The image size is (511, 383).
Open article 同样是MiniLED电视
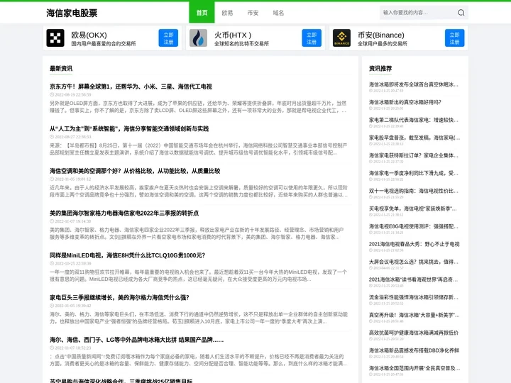click(128, 255)
